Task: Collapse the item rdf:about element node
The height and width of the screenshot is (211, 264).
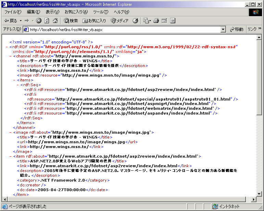Action: click(x=10, y=157)
